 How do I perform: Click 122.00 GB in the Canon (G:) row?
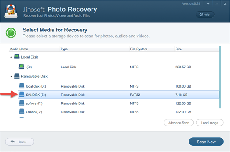pyautogui.click(x=183, y=112)
